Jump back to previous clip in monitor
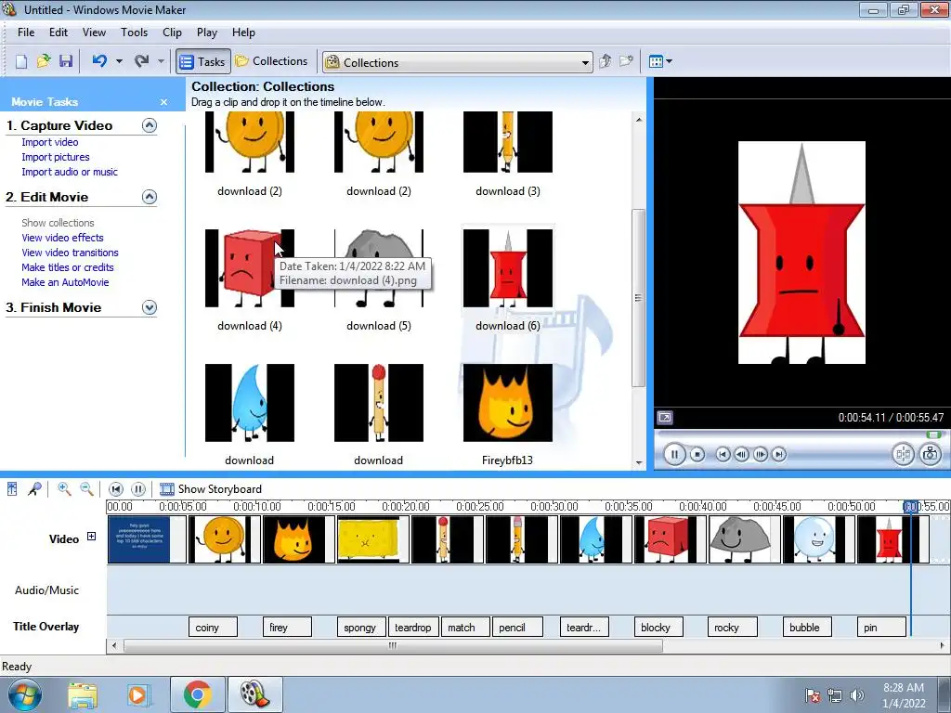The image size is (951, 713). (x=723, y=454)
